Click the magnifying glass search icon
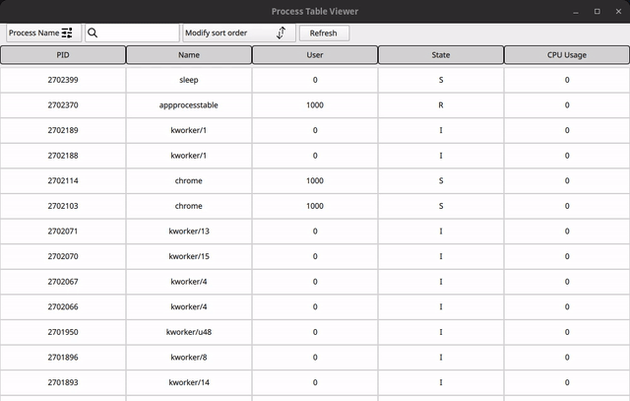This screenshot has width=630, height=401. click(94, 33)
